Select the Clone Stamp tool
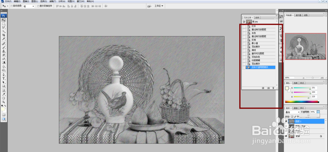Screen dimensions: 328x152 (4, 51)
